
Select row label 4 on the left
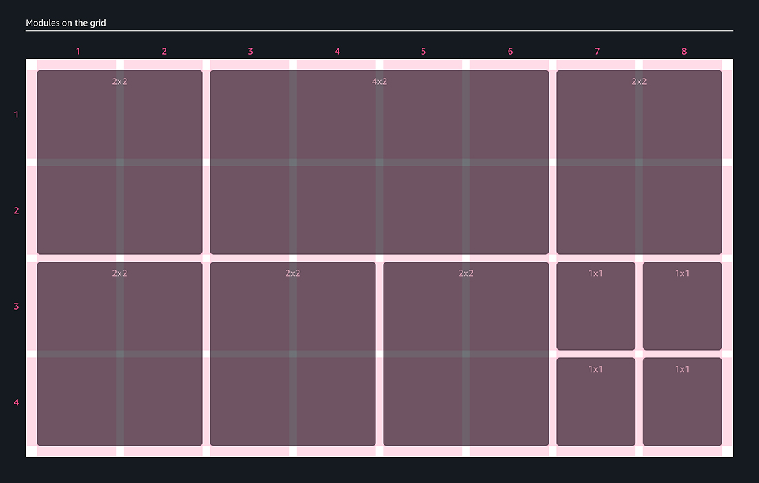(17, 402)
